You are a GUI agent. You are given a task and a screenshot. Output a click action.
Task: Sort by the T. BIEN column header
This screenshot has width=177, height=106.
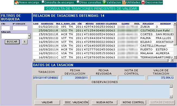tap(65, 24)
